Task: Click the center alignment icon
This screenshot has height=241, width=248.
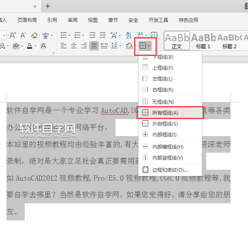Action: 74,46
